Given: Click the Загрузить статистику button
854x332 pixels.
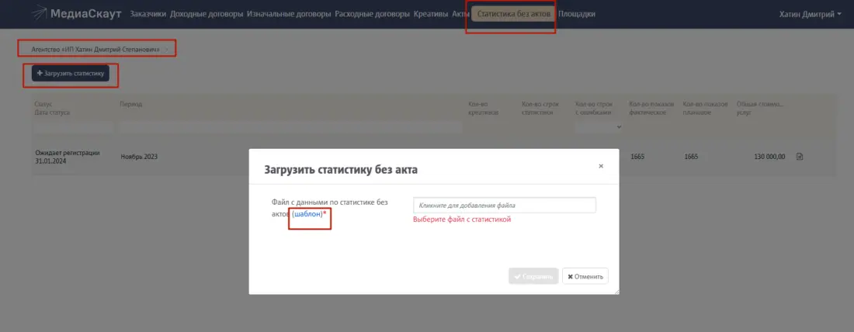Looking at the screenshot, I should pyautogui.click(x=70, y=73).
